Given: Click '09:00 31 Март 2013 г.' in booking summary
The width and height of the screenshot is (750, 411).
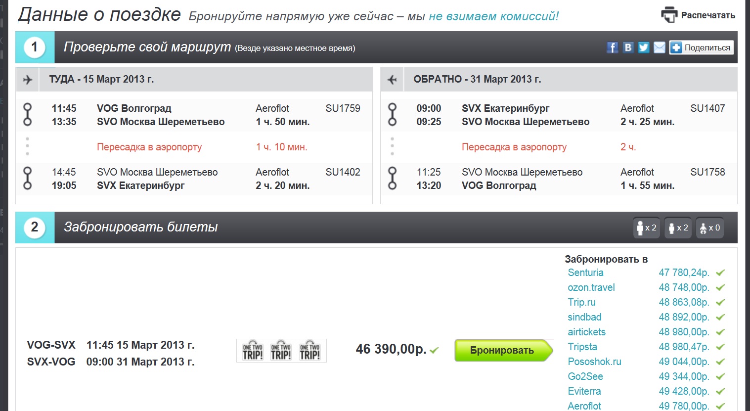Looking at the screenshot, I should pos(140,362).
